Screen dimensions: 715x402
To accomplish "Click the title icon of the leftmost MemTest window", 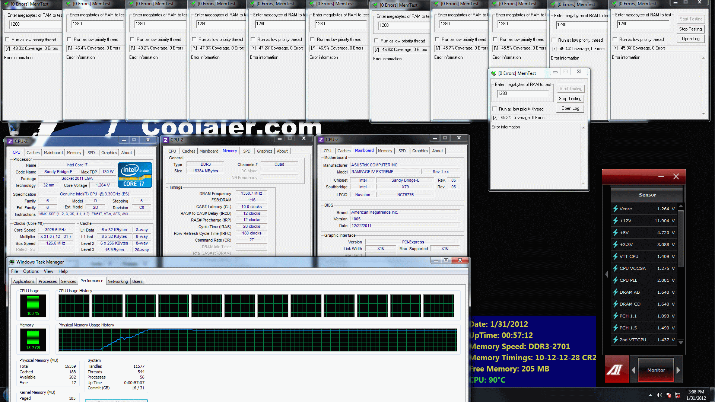I will [x=6, y=4].
